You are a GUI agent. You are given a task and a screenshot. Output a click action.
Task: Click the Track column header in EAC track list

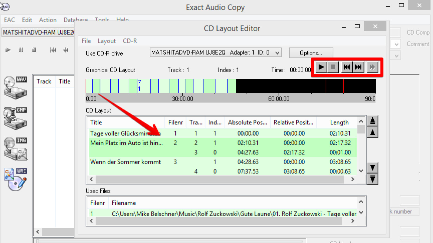[x=44, y=81]
